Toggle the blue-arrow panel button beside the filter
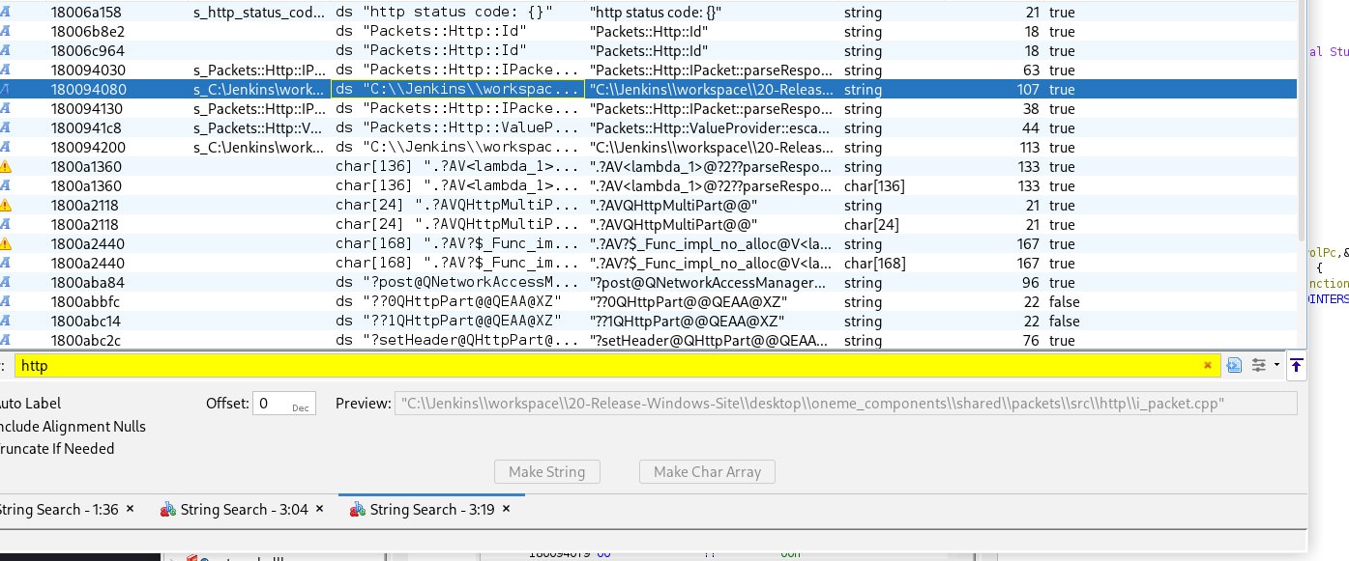 1296,365
